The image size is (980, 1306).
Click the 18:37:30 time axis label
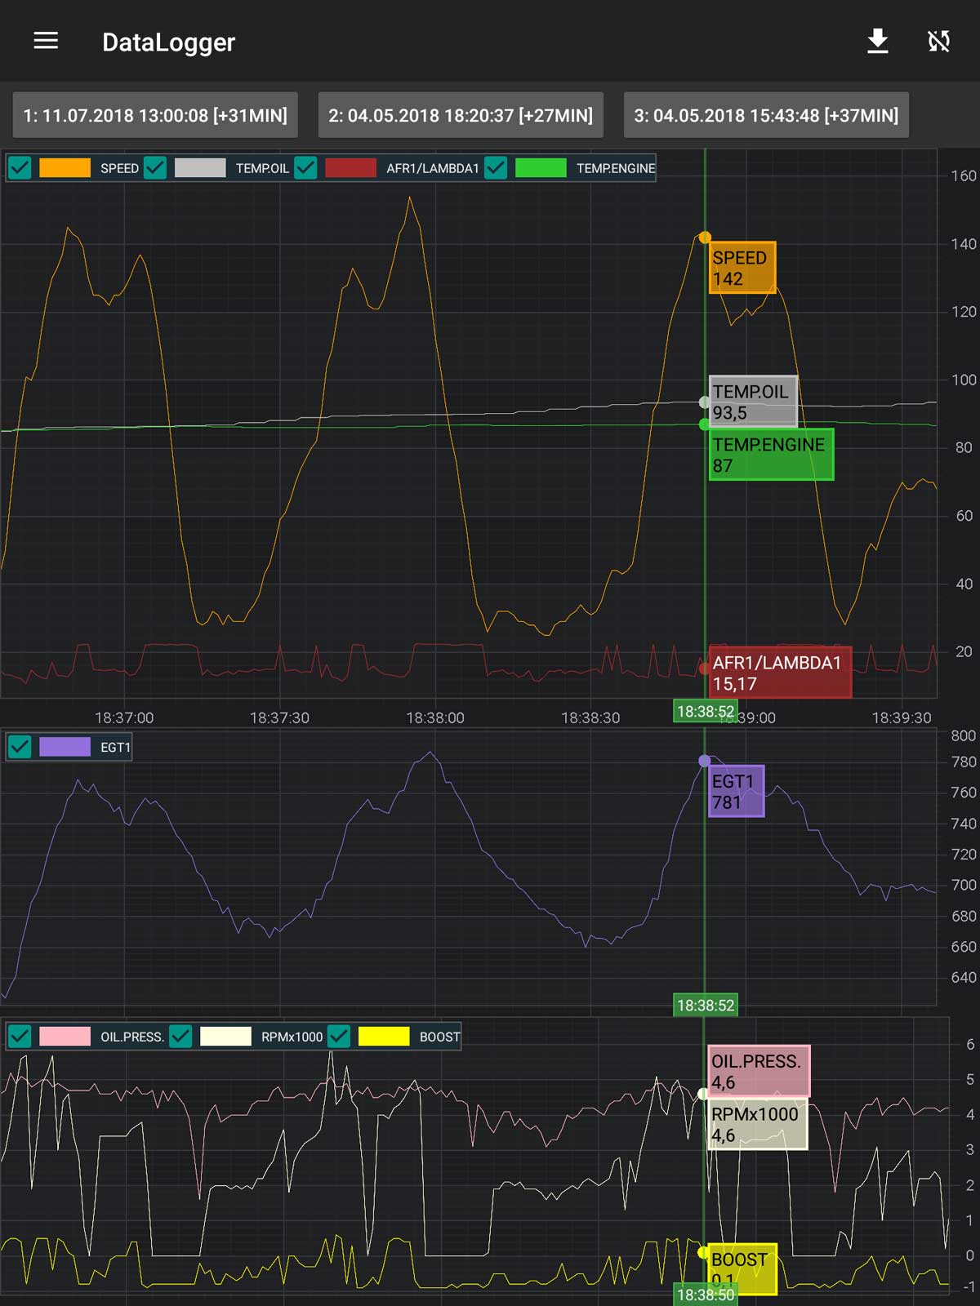coord(279,717)
